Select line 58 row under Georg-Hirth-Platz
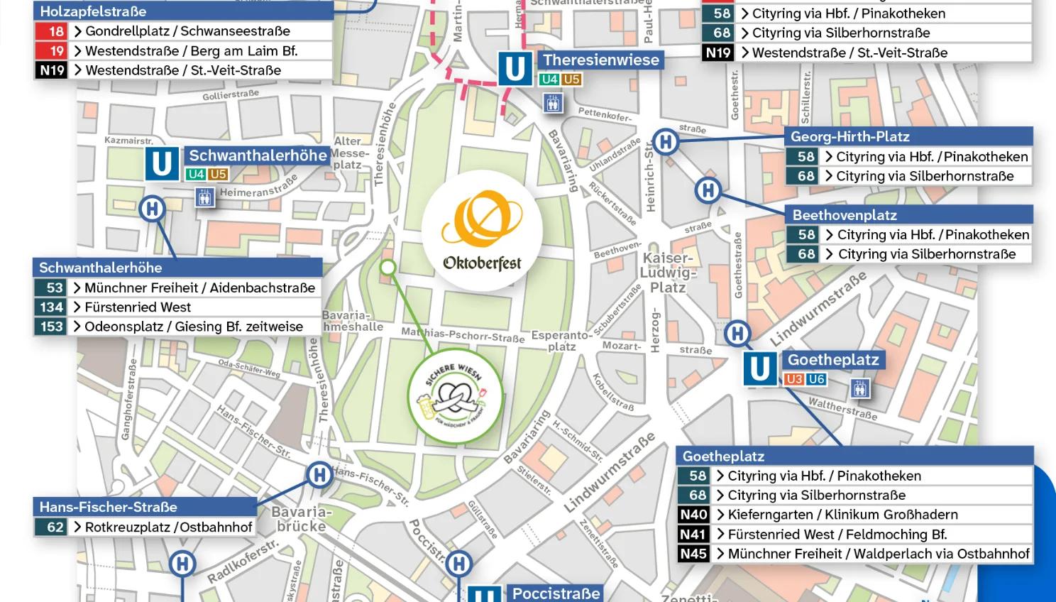 tap(909, 157)
